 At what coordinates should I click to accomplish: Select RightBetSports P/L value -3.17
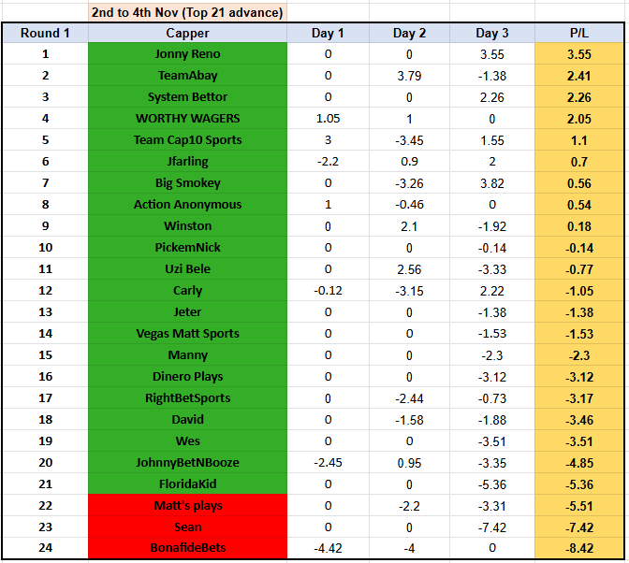coord(579,398)
